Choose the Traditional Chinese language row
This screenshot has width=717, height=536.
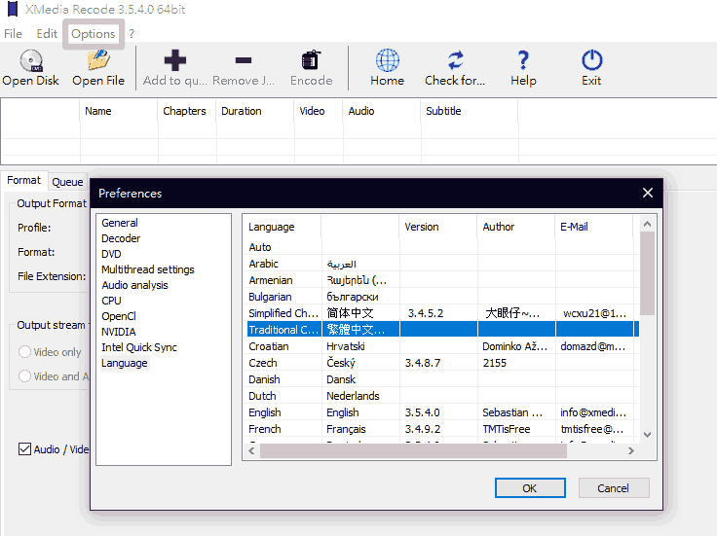[442, 329]
